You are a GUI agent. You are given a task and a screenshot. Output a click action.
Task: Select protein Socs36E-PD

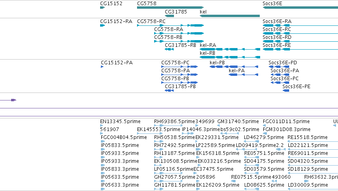pyautogui.click(x=283, y=63)
